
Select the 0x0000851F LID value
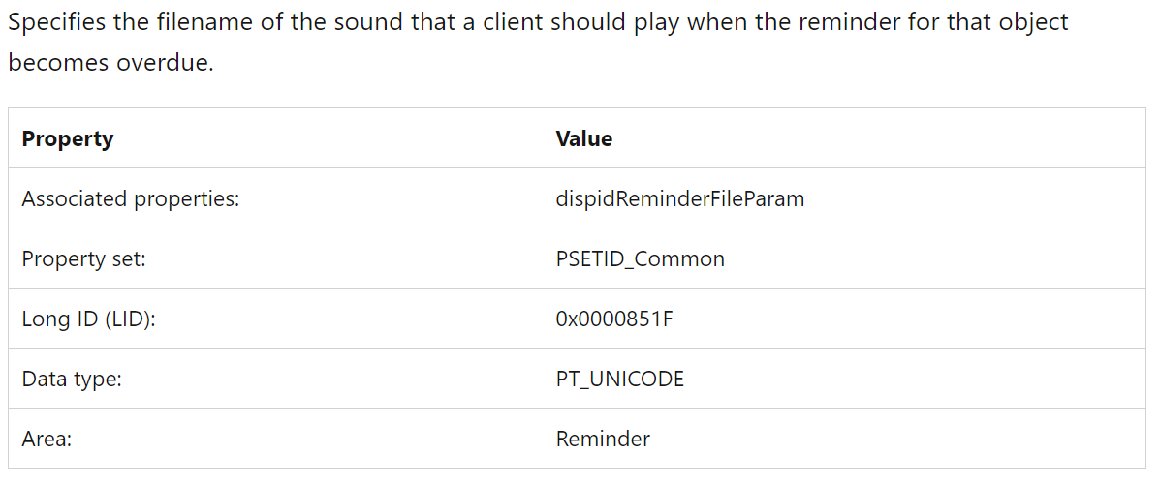614,319
